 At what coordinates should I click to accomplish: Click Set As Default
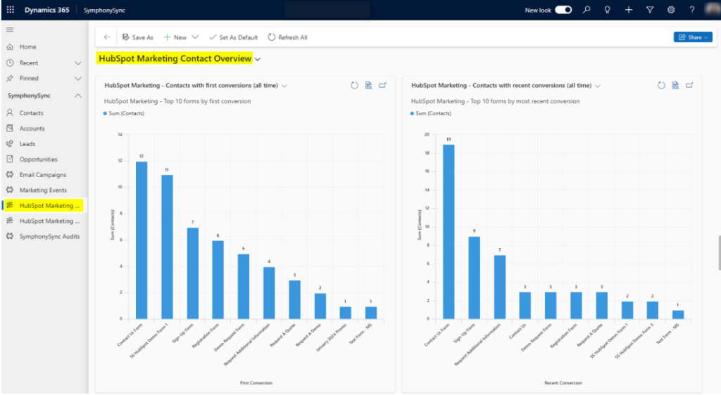[x=234, y=37]
